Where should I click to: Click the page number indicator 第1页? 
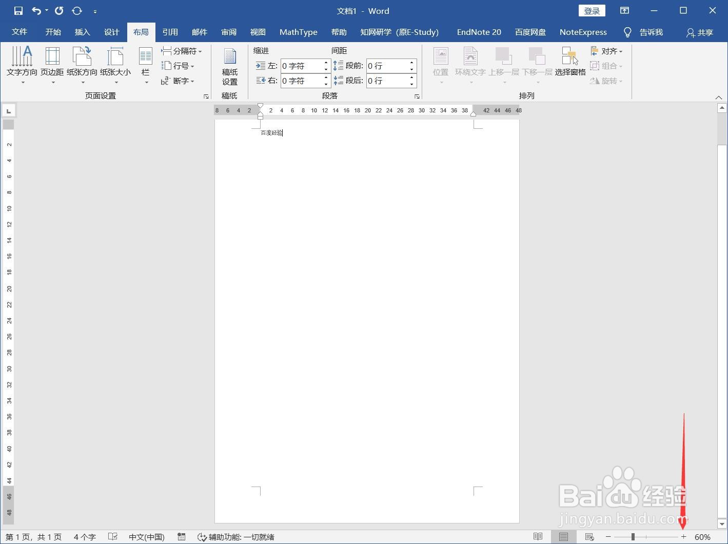pyautogui.click(x=34, y=537)
